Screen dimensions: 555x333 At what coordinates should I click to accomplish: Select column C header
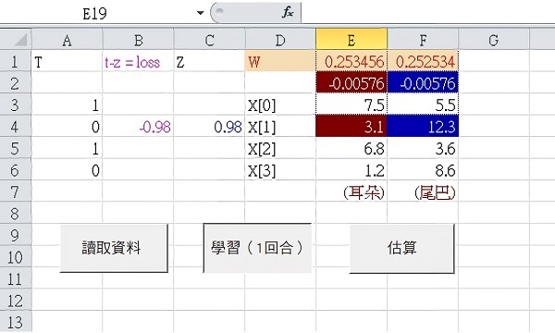click(x=209, y=39)
